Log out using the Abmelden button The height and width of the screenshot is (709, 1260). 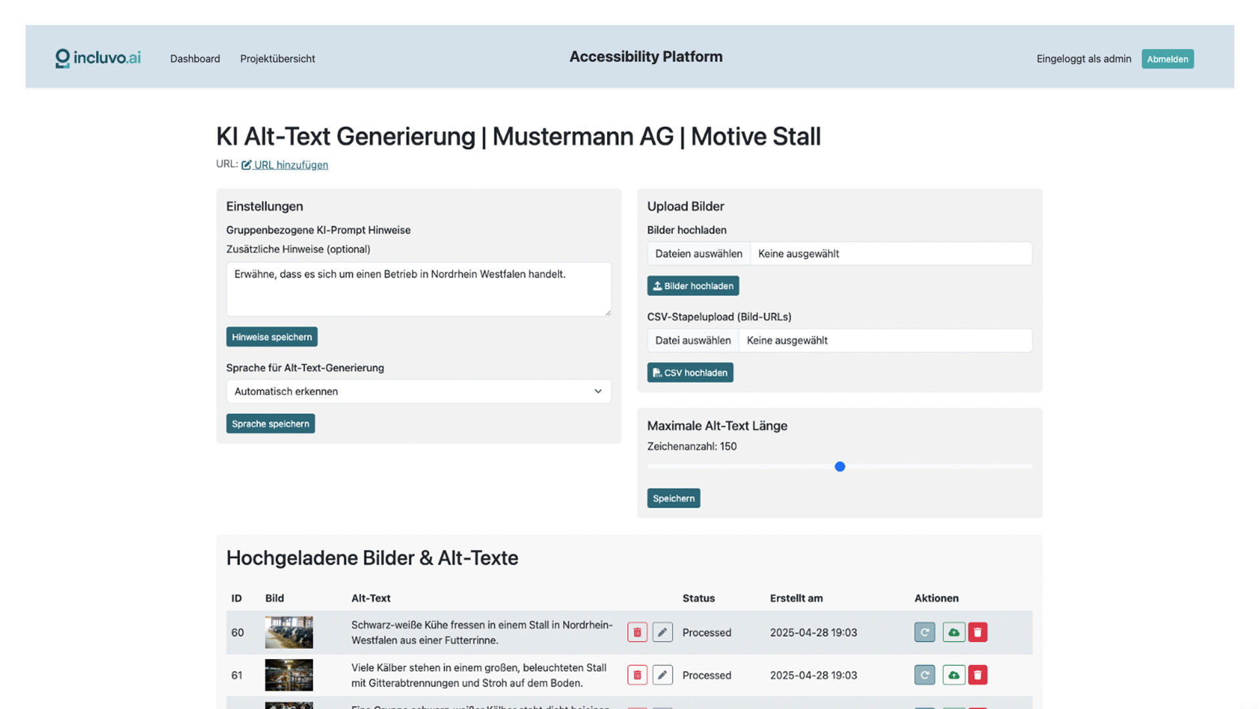[1167, 58]
